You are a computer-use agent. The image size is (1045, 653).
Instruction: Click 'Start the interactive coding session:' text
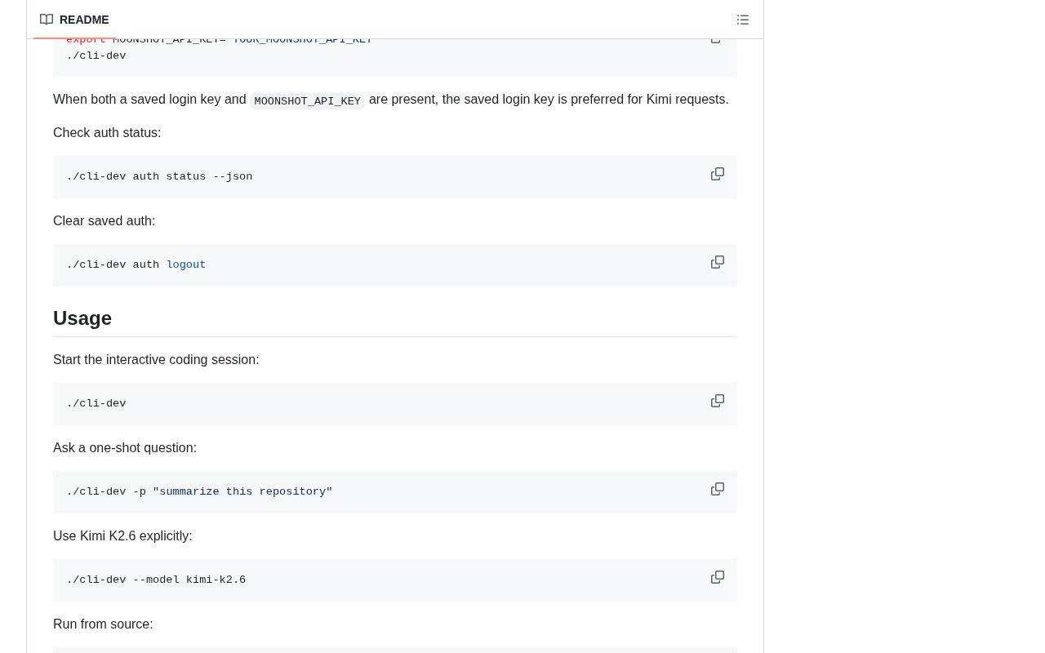coord(156,359)
